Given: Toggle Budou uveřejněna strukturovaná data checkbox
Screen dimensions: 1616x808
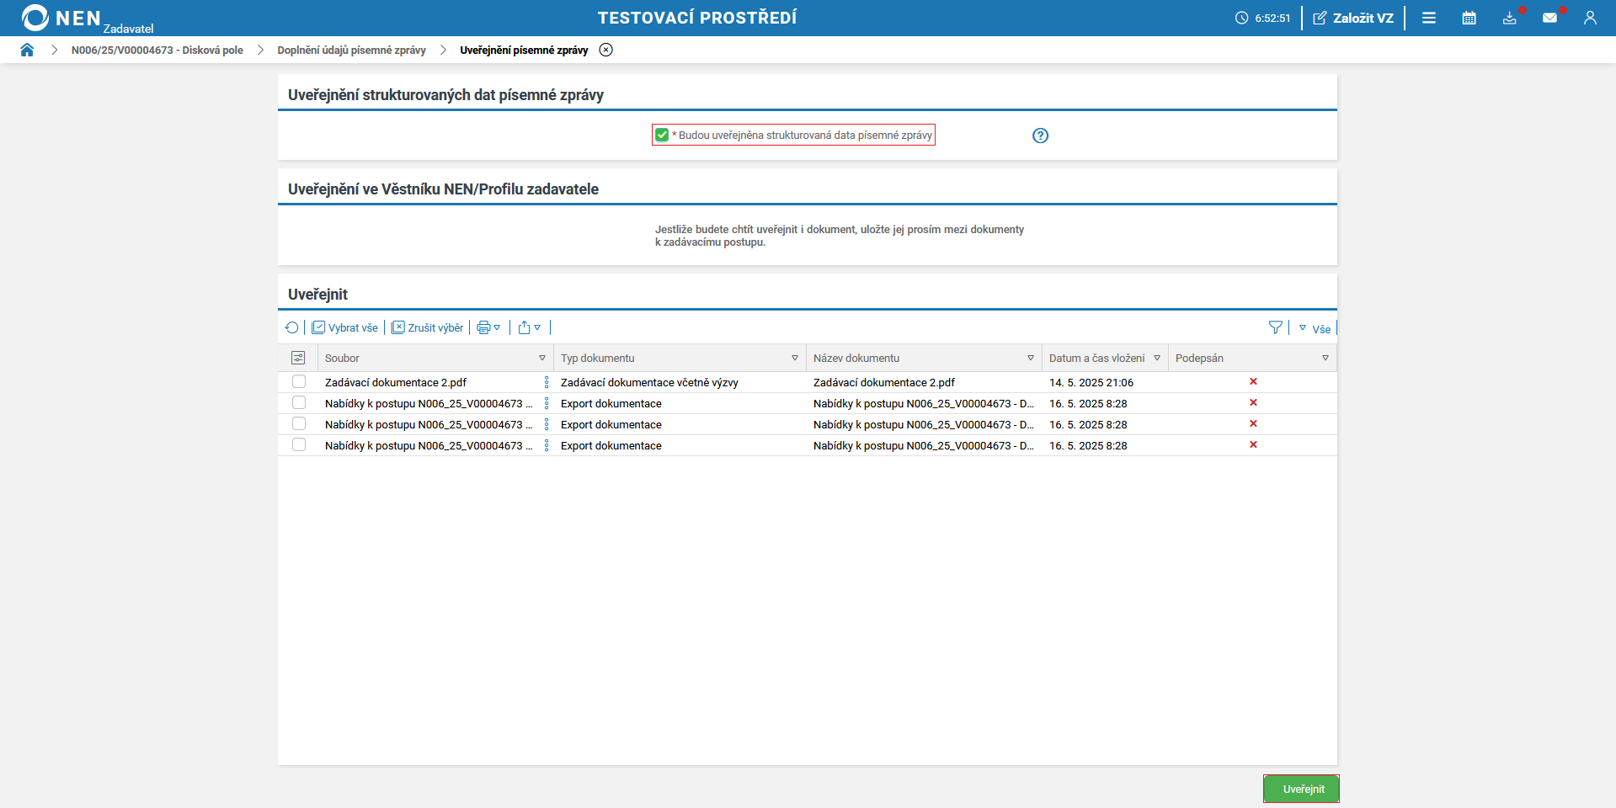Looking at the screenshot, I should [662, 135].
